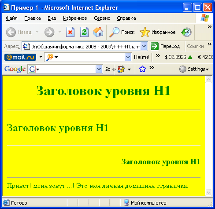The height and width of the screenshot is (209, 215).
Task: Click My Computer zone icon in status bar
Action: pyautogui.click(x=126, y=202)
